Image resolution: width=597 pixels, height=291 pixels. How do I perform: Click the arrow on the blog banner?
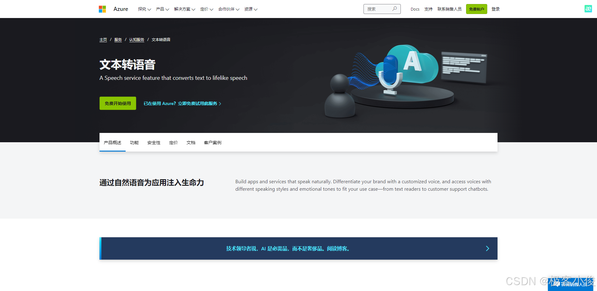[x=487, y=248]
